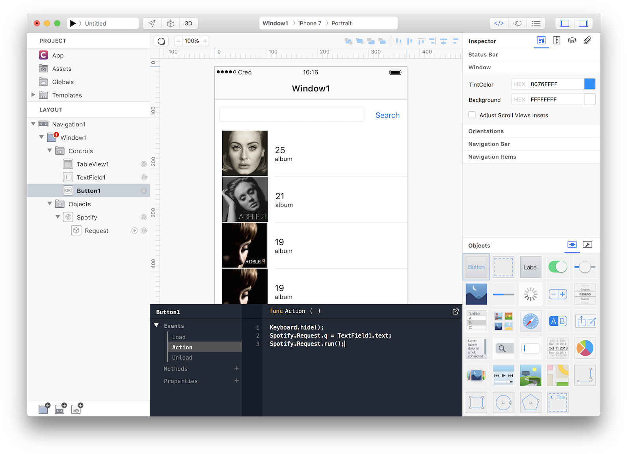The image size is (627, 454).
Task: Collapse the Navigation1 tree node
Action: pyautogui.click(x=33, y=124)
